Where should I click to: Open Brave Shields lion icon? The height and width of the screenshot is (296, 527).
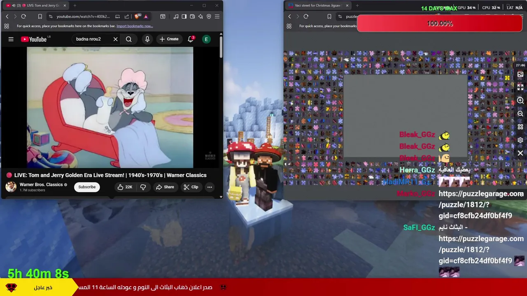pos(137,16)
